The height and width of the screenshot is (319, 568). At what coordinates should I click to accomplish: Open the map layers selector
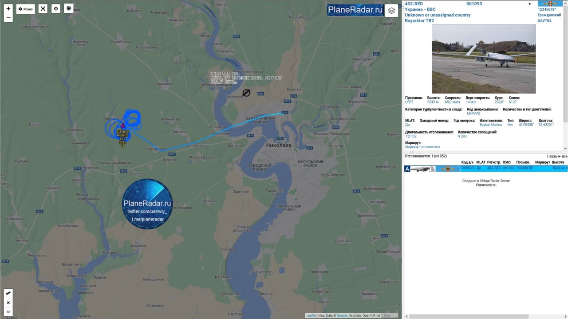point(391,10)
